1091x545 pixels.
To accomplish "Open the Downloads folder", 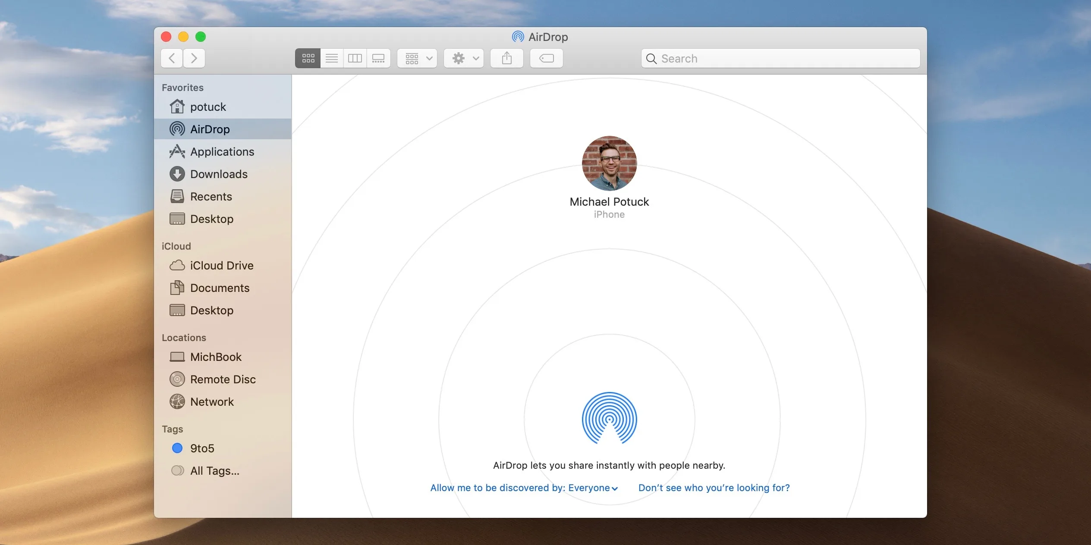I will (x=218, y=174).
